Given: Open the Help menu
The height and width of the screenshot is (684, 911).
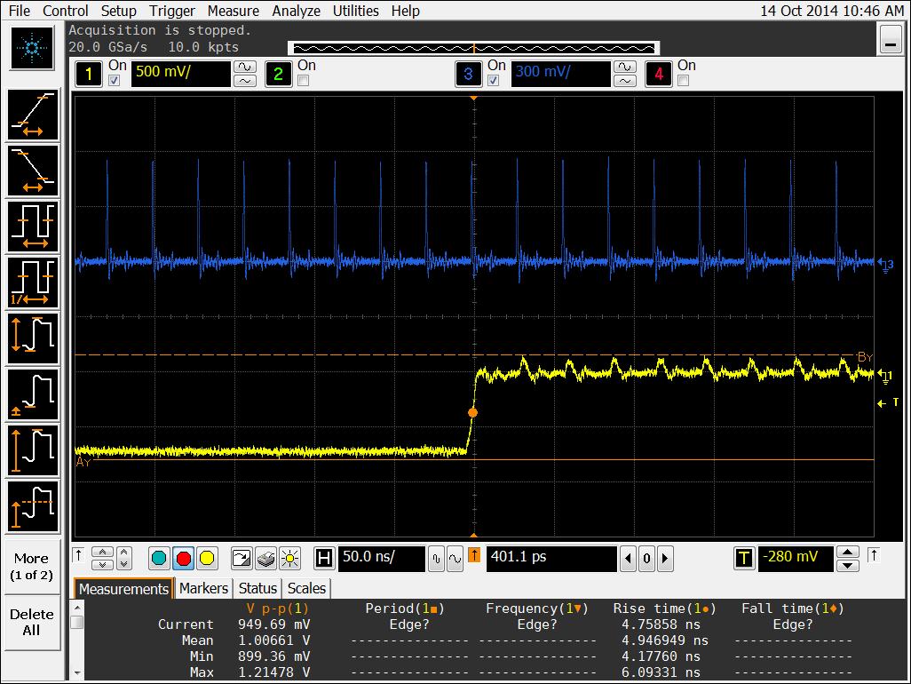Looking at the screenshot, I should (405, 11).
